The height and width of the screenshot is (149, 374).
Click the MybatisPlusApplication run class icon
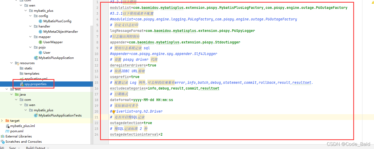[36, 58]
